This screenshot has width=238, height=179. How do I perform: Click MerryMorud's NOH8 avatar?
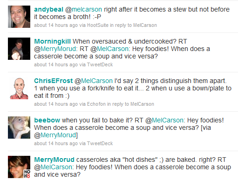[x=19, y=167]
